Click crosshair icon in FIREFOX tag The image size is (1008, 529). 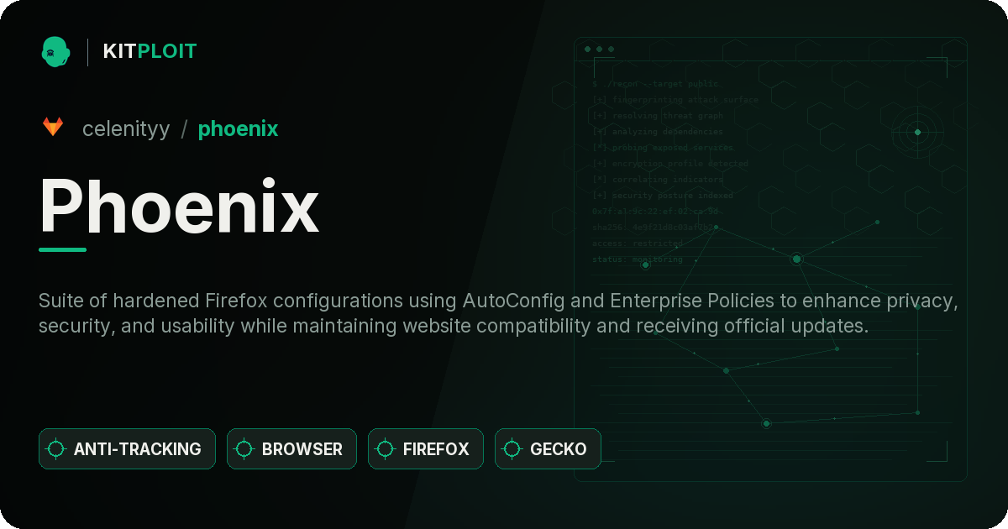click(386, 449)
